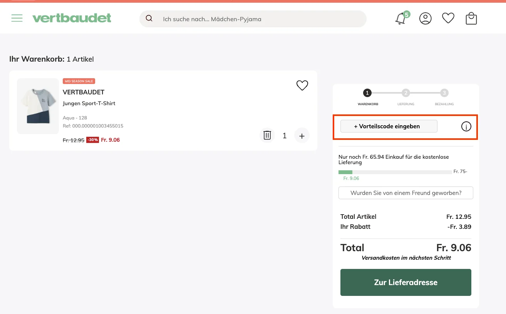
Task: Select checkout step 1 Warenkorb
Action: point(367,93)
